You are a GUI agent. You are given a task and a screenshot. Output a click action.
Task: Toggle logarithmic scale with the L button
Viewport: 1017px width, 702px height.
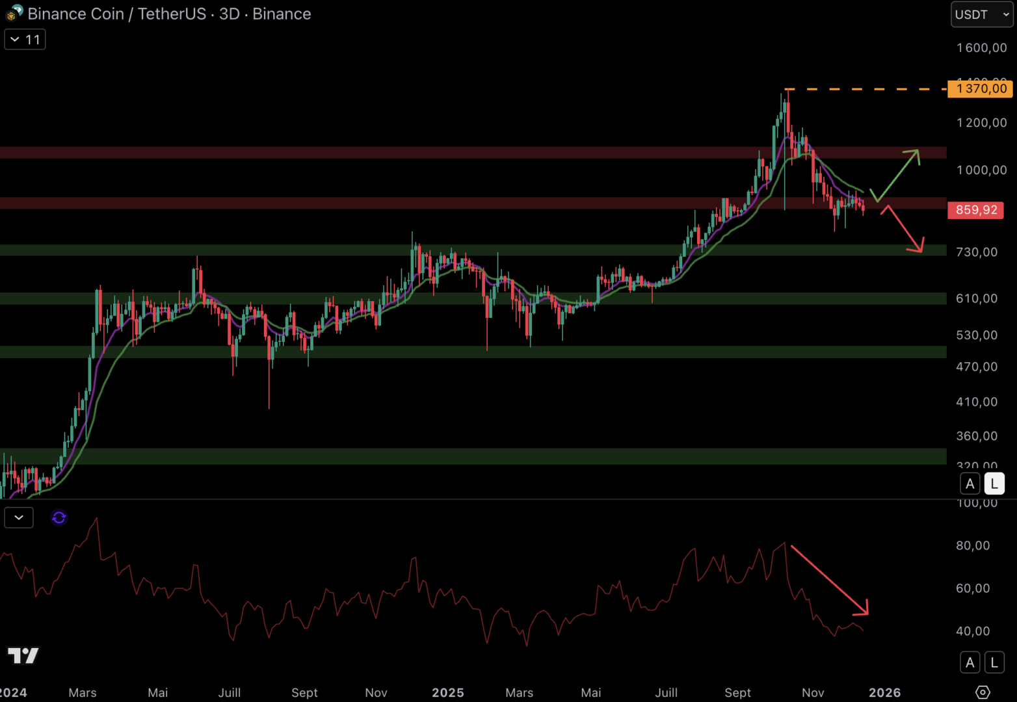994,483
